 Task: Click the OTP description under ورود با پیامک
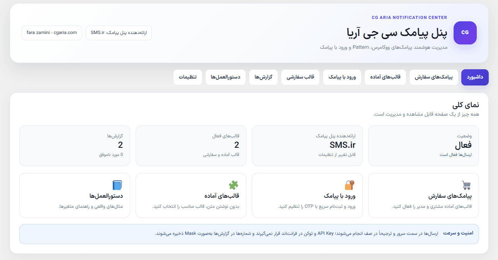[x=317, y=207]
